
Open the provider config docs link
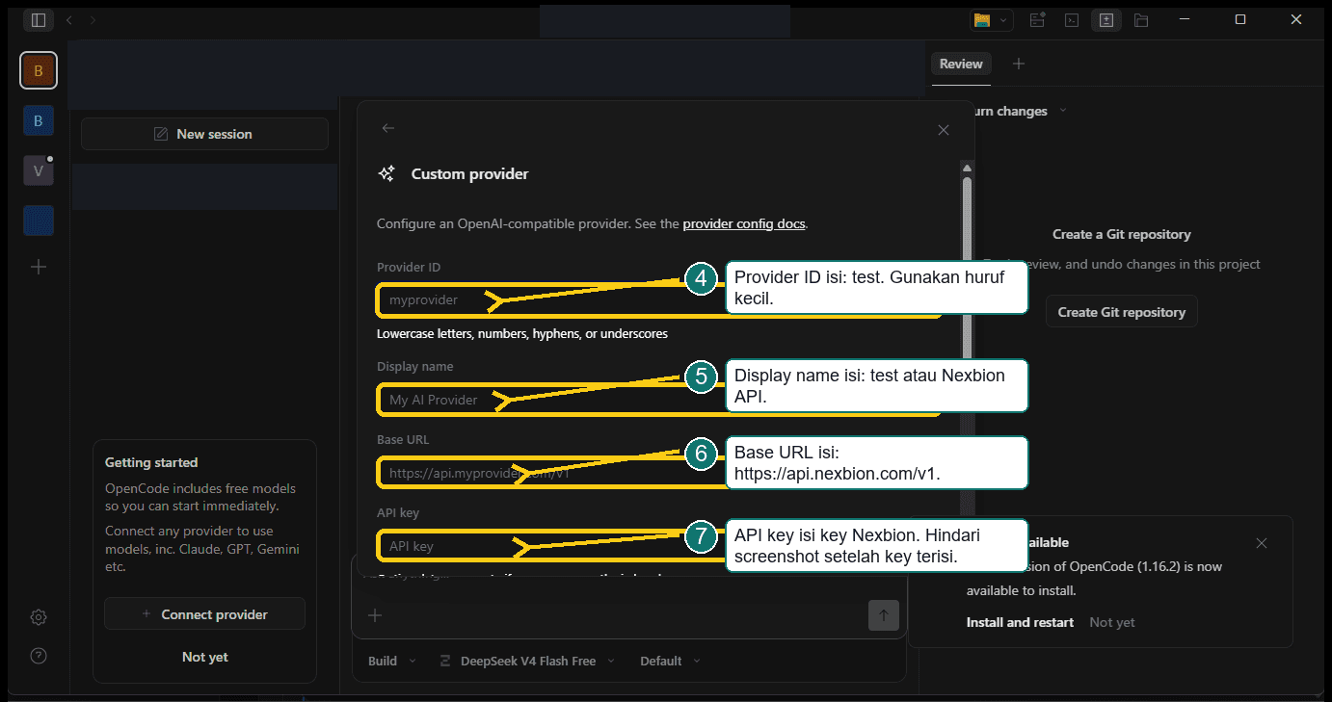tap(744, 223)
